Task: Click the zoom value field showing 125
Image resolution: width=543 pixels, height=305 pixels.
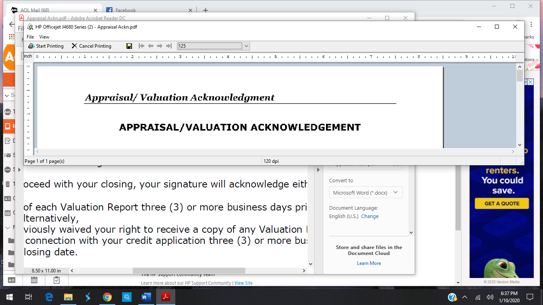Action: point(209,46)
